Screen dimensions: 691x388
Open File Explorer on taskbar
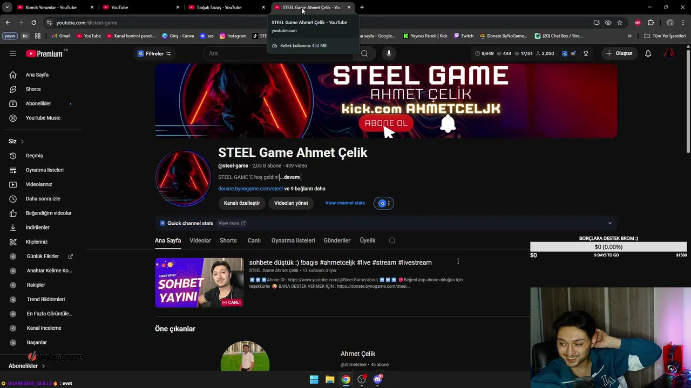coord(329,379)
